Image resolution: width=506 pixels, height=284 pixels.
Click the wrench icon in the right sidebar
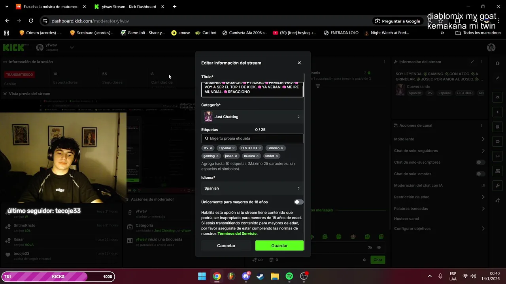pyautogui.click(x=498, y=185)
